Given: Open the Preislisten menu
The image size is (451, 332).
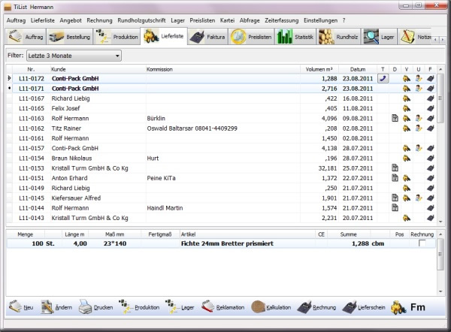Looking at the screenshot, I should tap(202, 20).
